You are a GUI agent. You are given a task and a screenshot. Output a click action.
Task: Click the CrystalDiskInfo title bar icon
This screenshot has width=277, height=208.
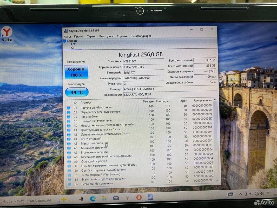pos(66,30)
